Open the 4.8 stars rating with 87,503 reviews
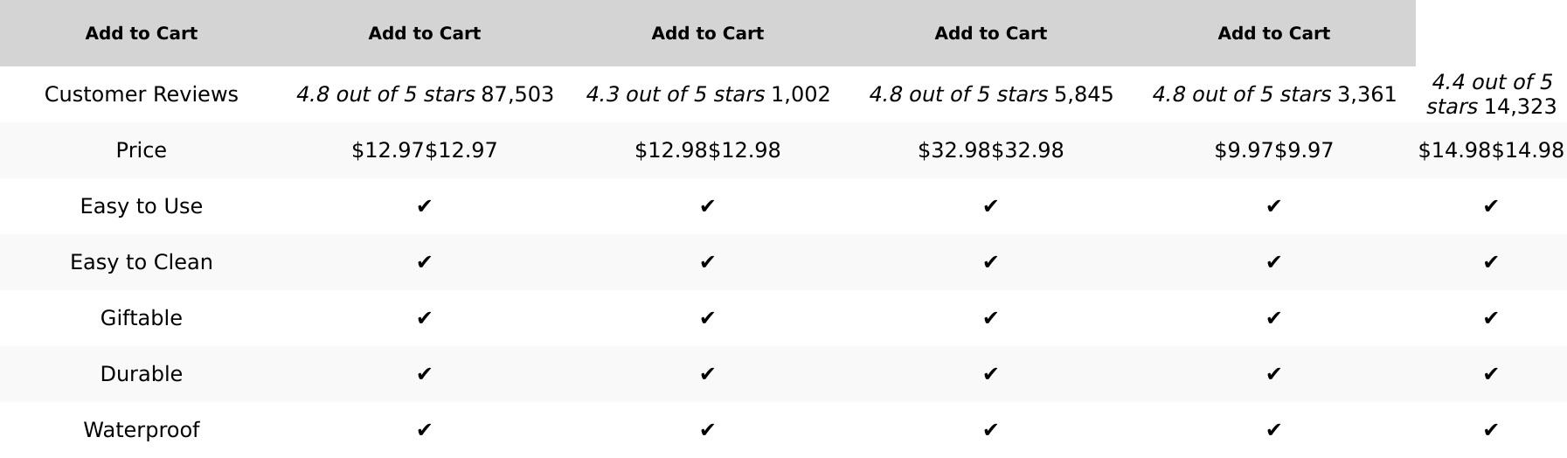Image resolution: width=1567 pixels, height=458 pixels. point(425,94)
